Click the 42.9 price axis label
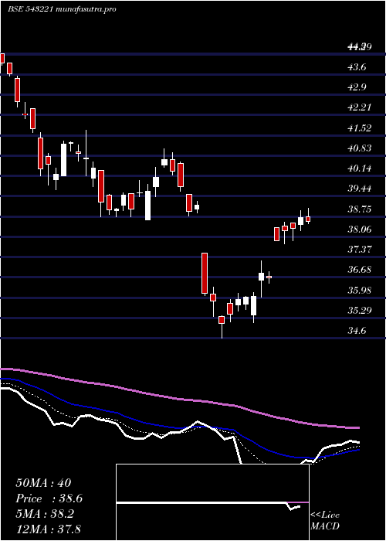This screenshot has height=541, width=386. pyautogui.click(x=357, y=87)
